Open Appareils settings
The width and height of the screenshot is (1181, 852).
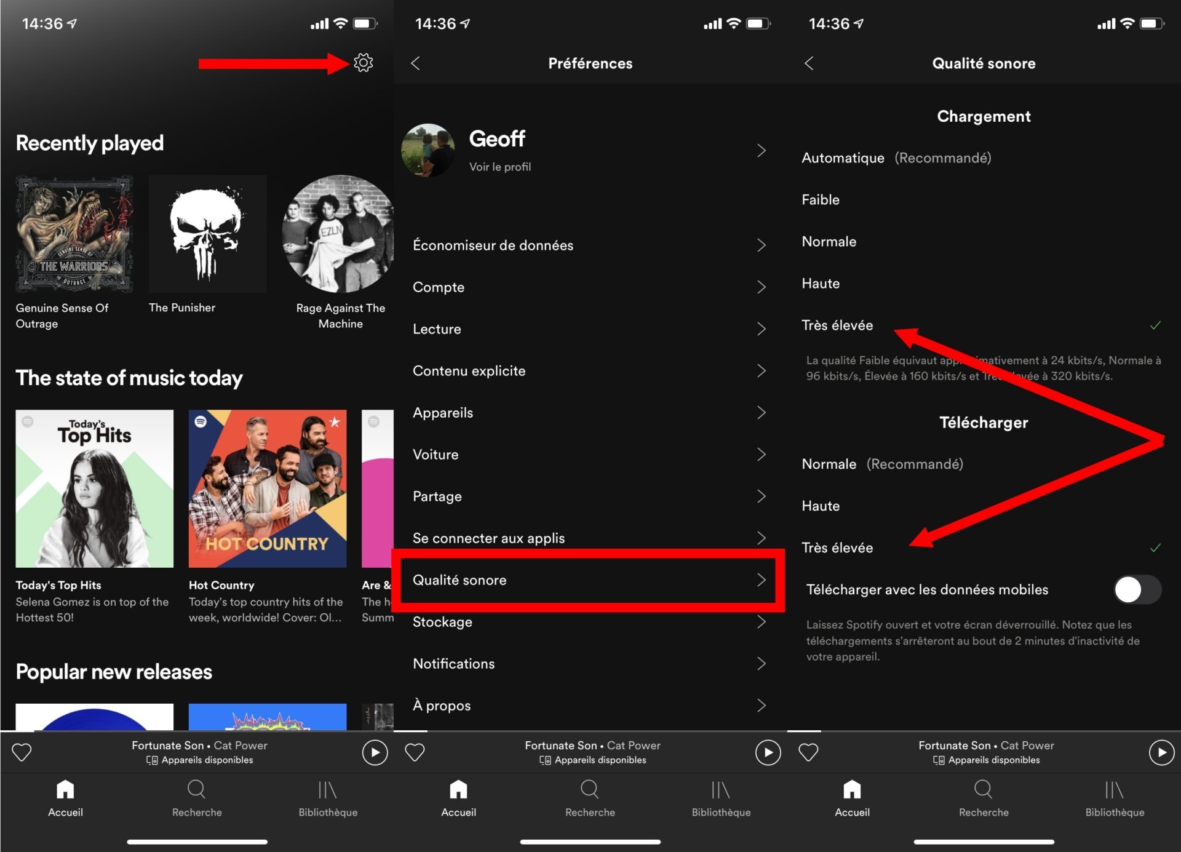click(590, 413)
